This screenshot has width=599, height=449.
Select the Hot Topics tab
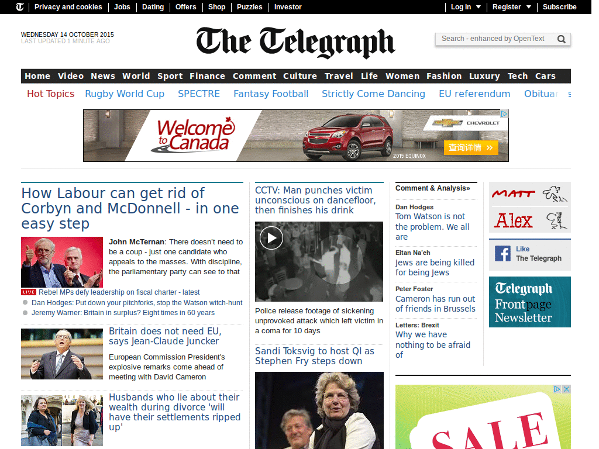point(50,94)
